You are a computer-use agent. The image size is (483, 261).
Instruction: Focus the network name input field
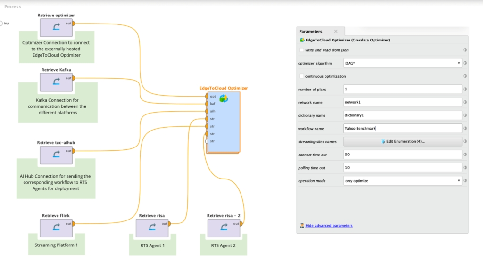click(402, 102)
